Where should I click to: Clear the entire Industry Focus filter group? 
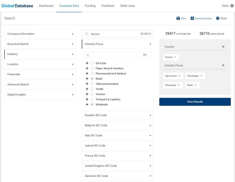click(x=223, y=65)
